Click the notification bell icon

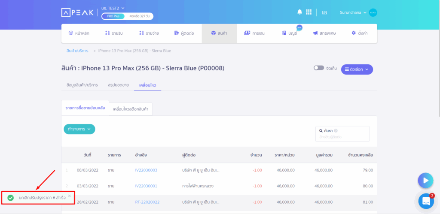pos(299,12)
